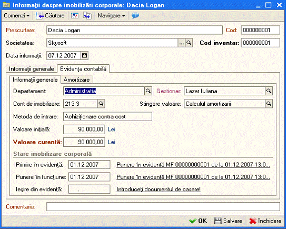Switch to the Amortizare tab
Viewport: 288px width, 229px height.
point(76,79)
